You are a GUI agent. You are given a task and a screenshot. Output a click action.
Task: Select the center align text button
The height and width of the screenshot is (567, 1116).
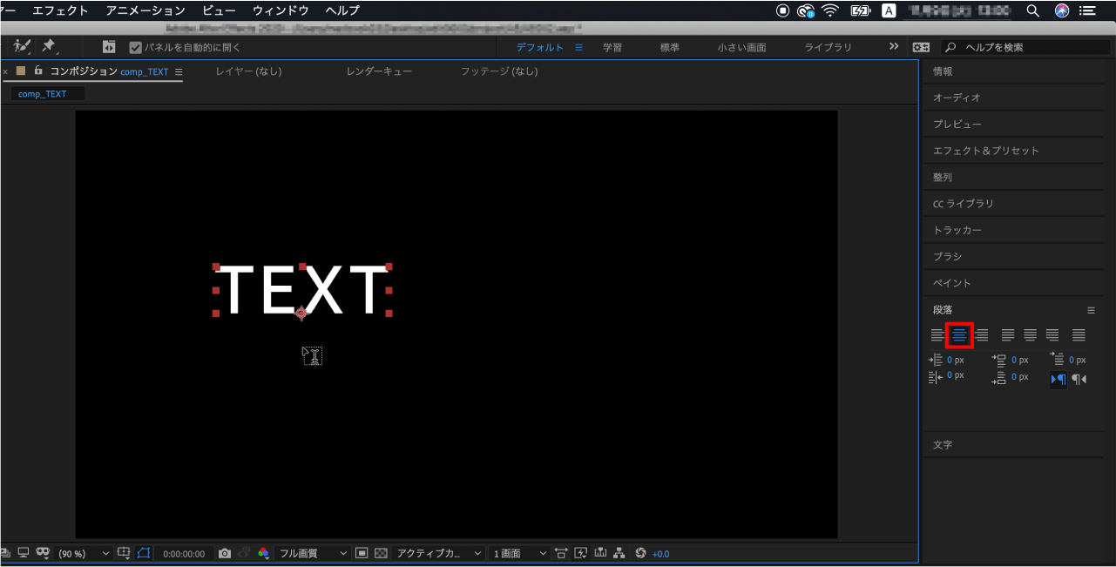[959, 335]
